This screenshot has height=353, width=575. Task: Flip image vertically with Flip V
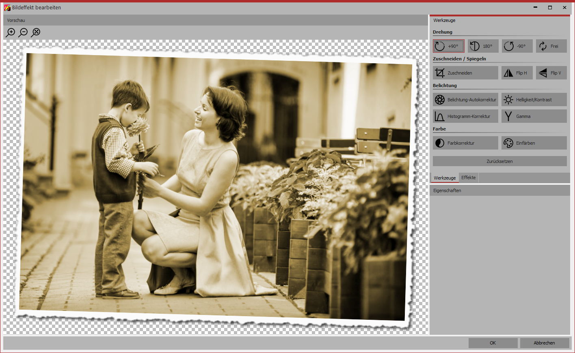click(551, 73)
